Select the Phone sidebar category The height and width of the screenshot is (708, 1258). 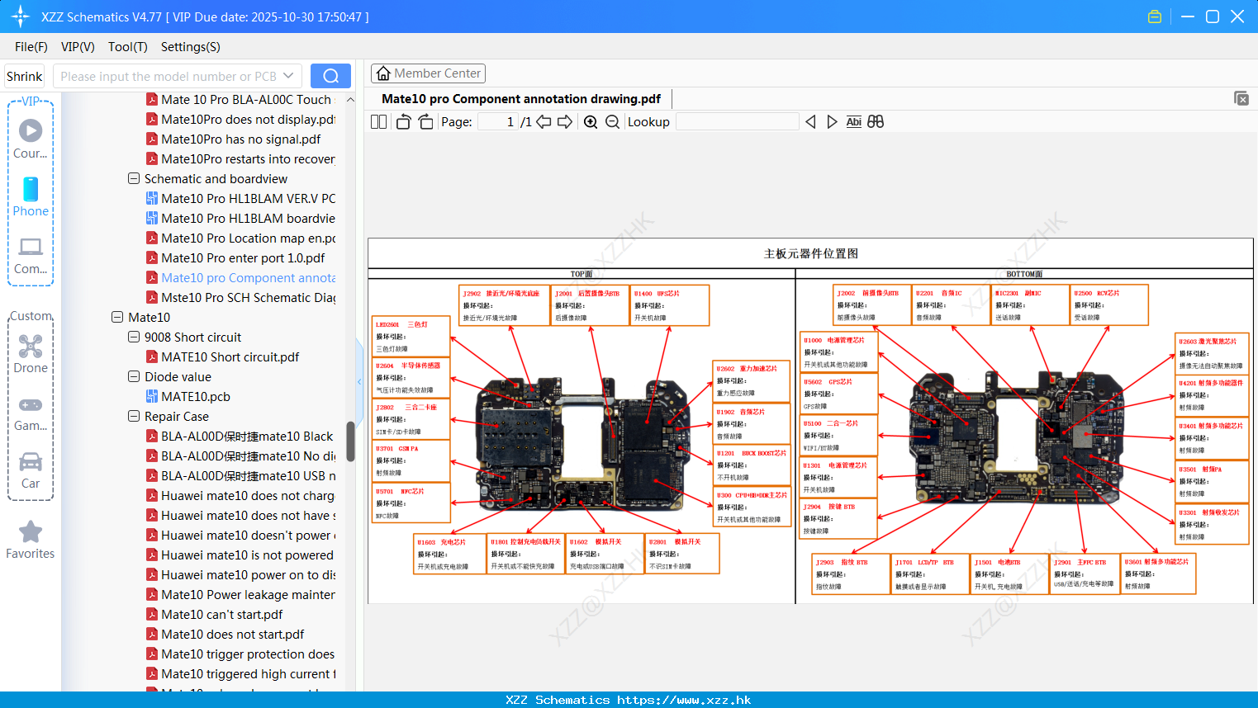[x=31, y=196]
